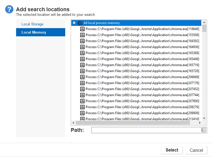Open the Local Storage tab
Viewport: 212px width, 157px height.
tap(32, 24)
